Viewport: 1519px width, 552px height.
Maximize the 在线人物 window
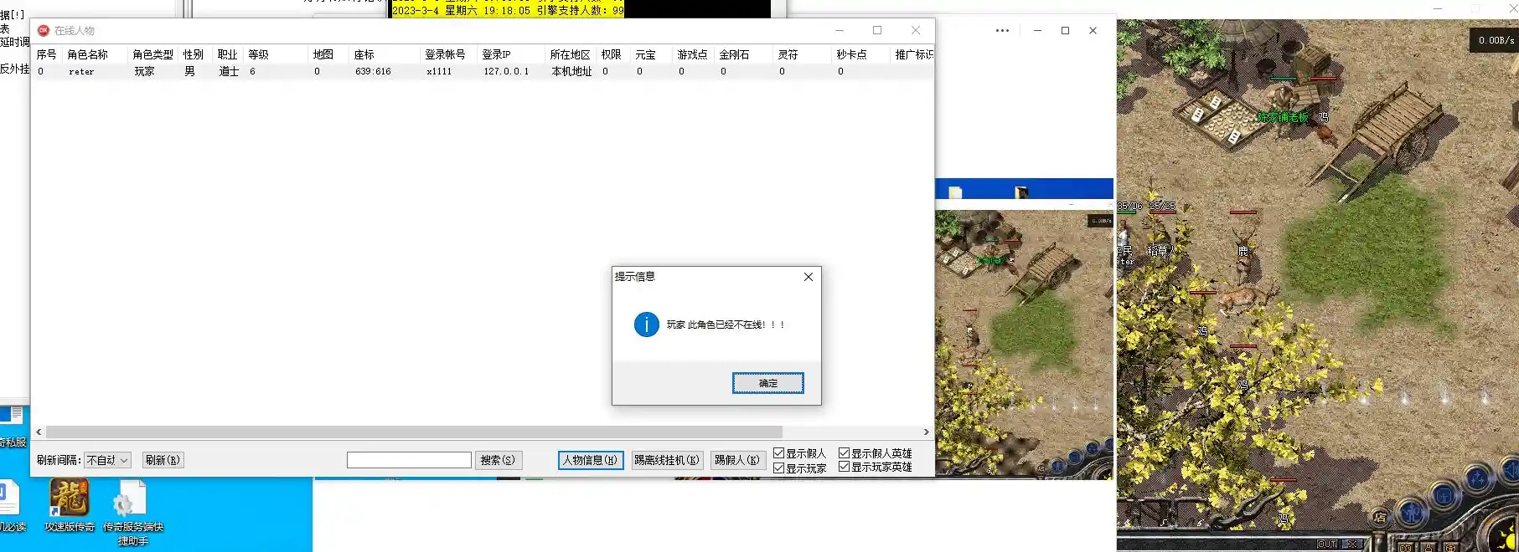point(877,30)
